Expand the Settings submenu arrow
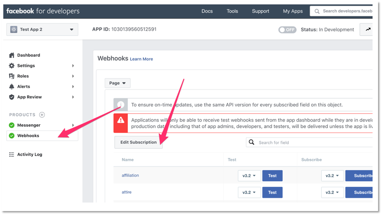 (x=73, y=66)
